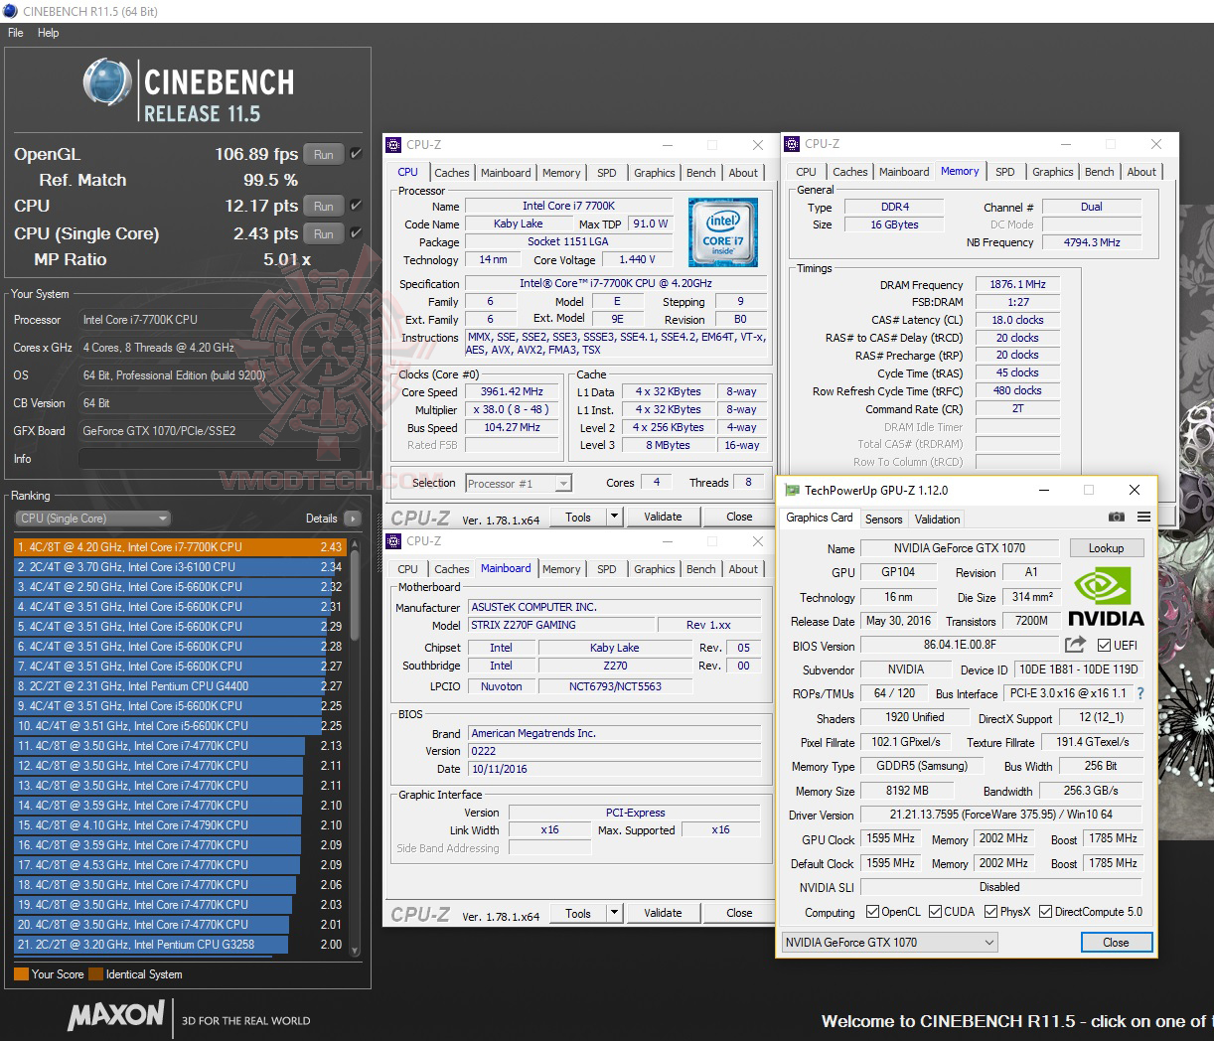Screen dimensions: 1214x1041
Task: Select ranking row Intel Core i7-4790K CPU
Action: coord(179,824)
